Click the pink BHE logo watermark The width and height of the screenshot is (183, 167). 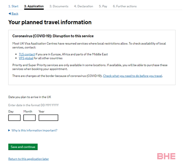pos(166,156)
